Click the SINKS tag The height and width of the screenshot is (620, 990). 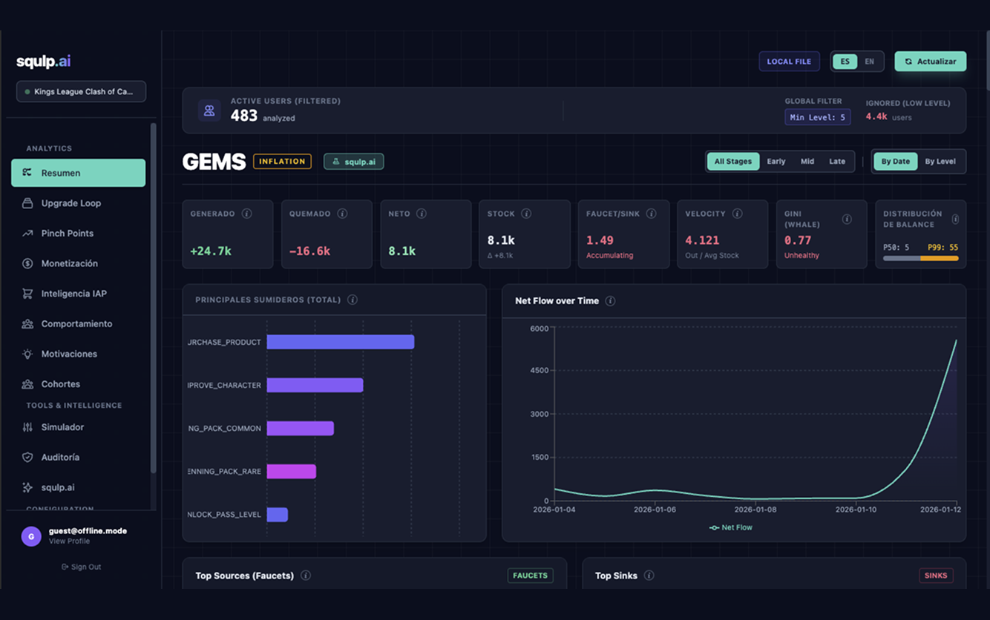coord(936,576)
